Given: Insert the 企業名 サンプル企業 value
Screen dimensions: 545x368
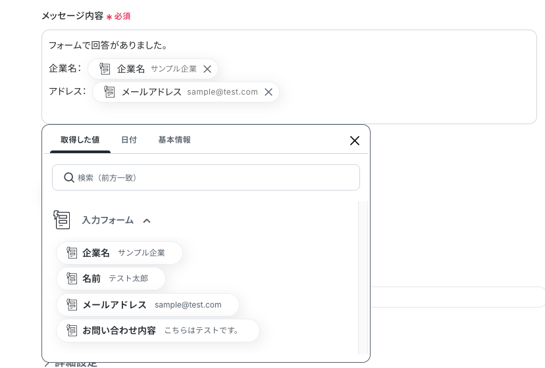Looking at the screenshot, I should [x=119, y=253].
